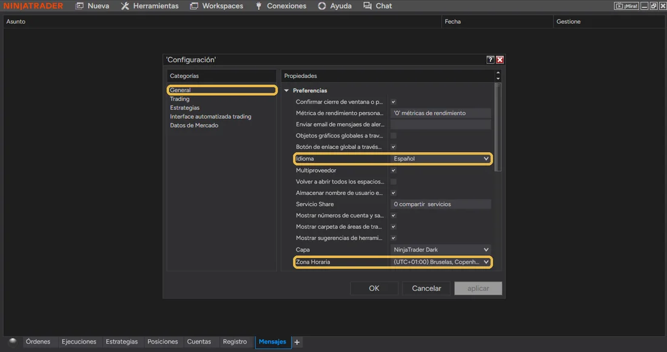This screenshot has width=667, height=352.
Task: Sort by the Fecha column header
Action: (497, 22)
